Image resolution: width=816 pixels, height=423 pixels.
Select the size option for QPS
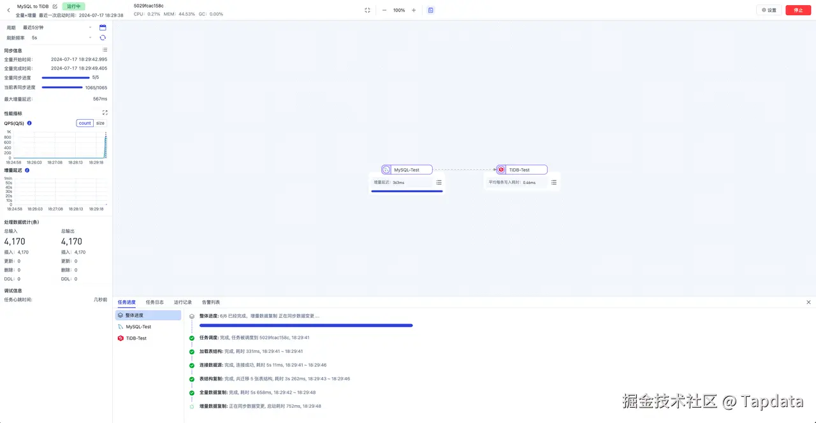(100, 123)
